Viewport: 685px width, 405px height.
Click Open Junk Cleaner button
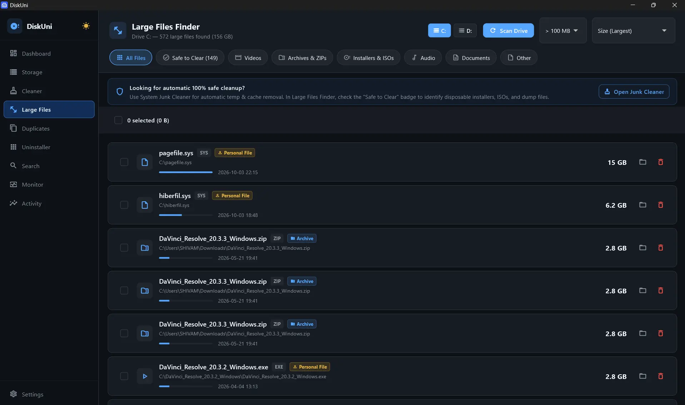tap(634, 92)
